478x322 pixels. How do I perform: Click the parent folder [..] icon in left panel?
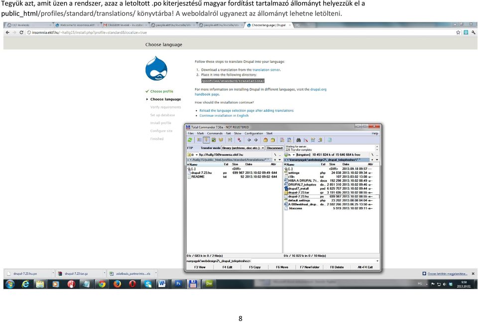point(189,169)
